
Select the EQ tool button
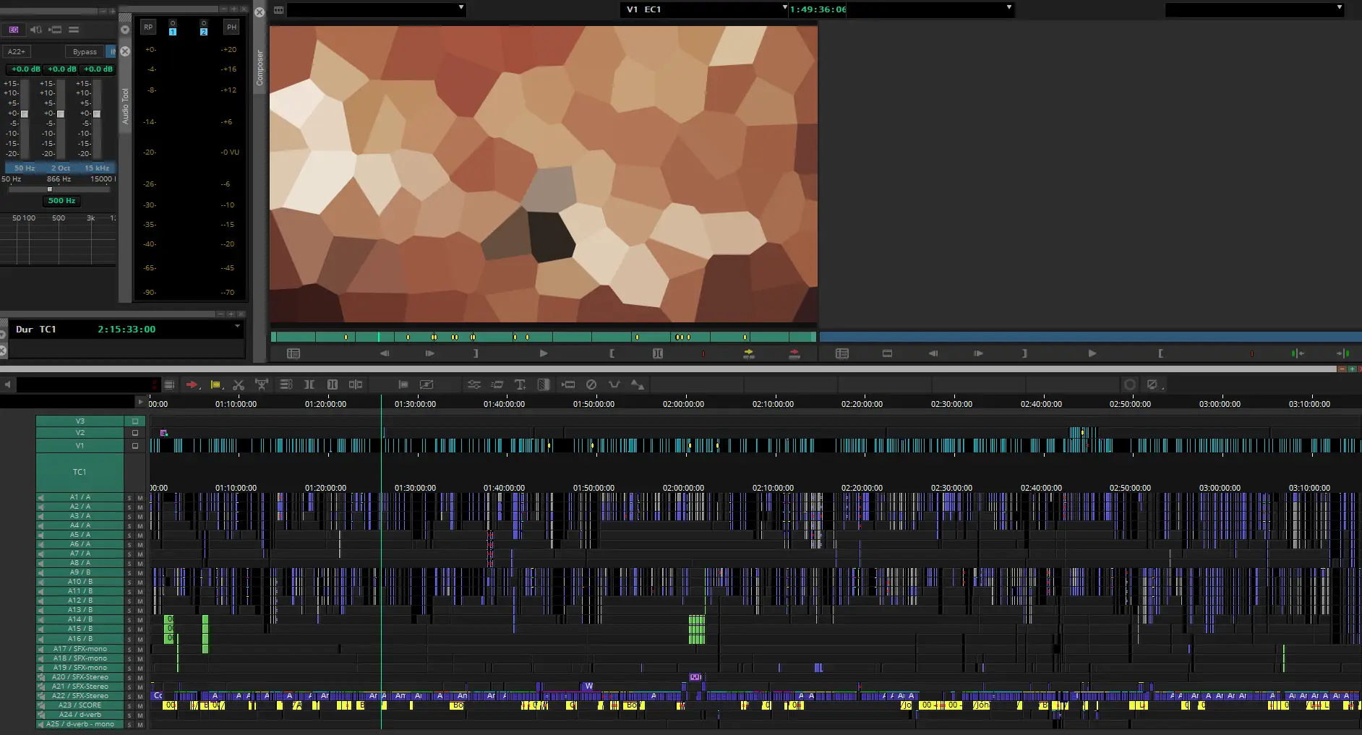(14, 30)
